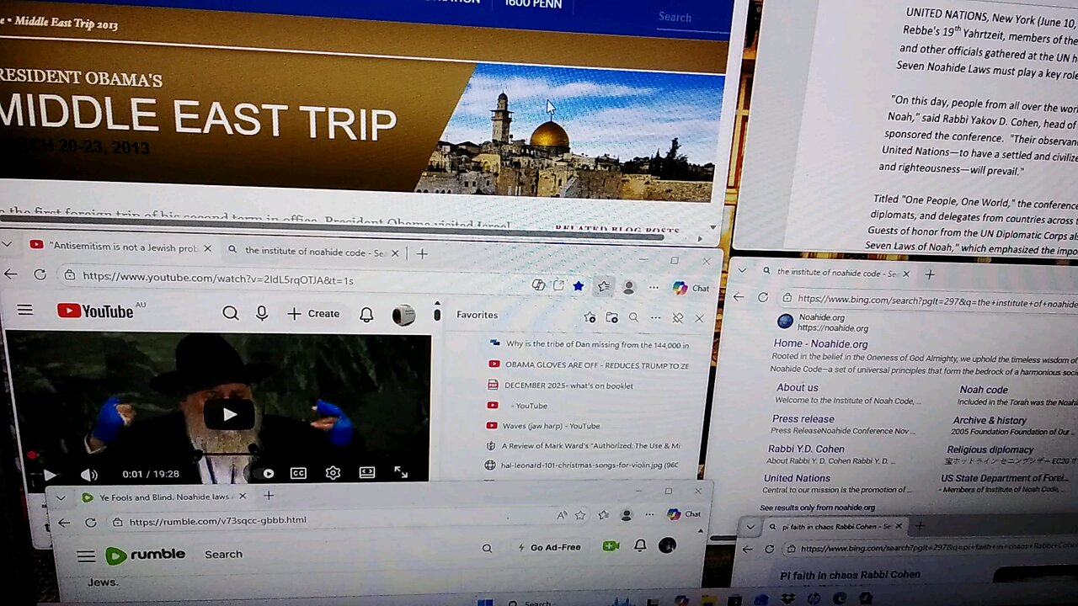This screenshot has height=606, width=1078.
Task: Open YouTube player settings gear
Action: click(x=333, y=472)
